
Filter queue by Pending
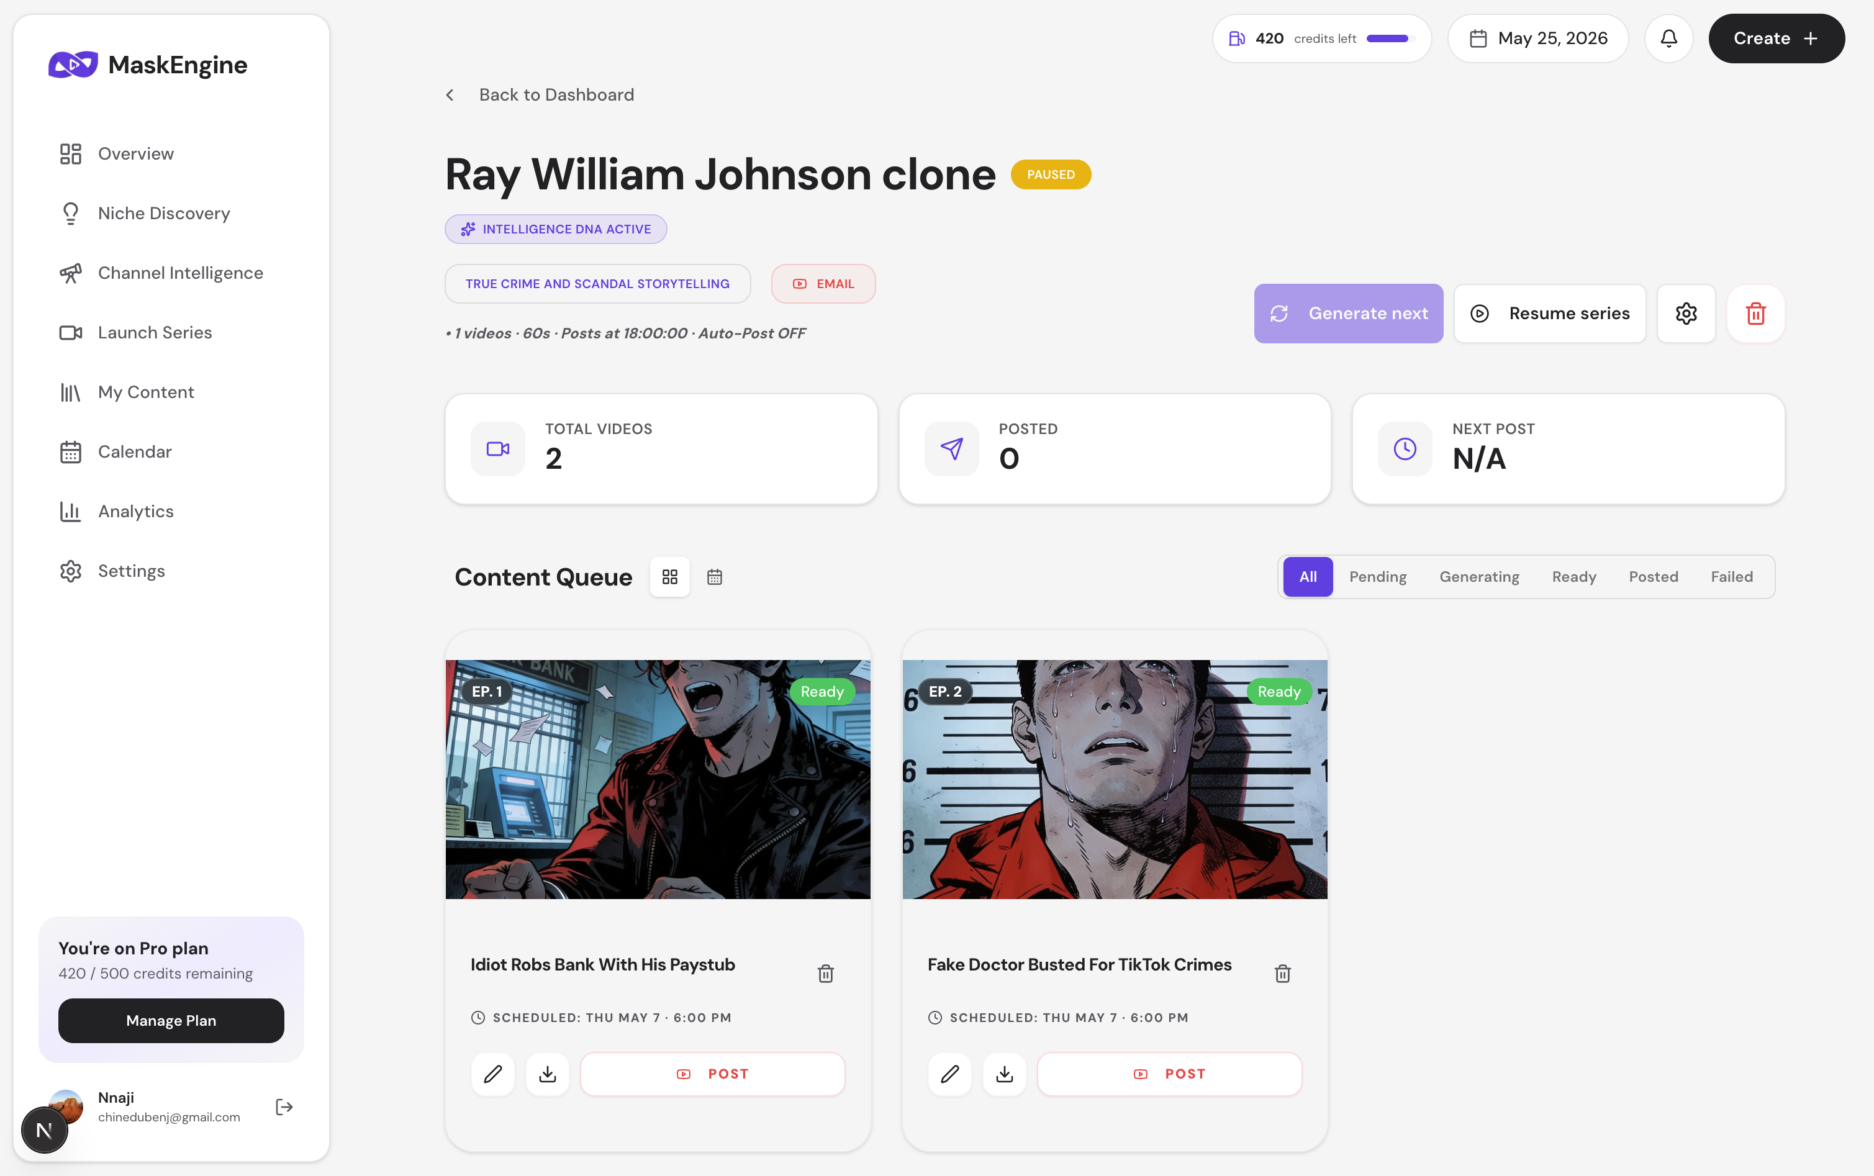click(1378, 577)
